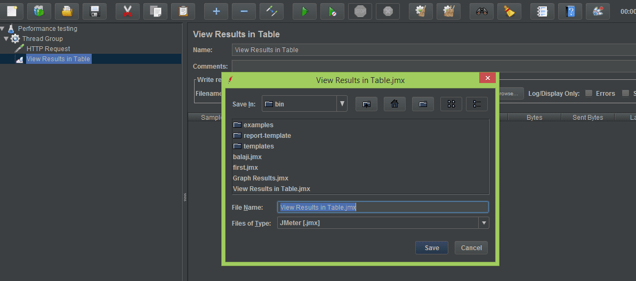Select Performance testing test plan node
This screenshot has width=636, height=281.
point(47,29)
